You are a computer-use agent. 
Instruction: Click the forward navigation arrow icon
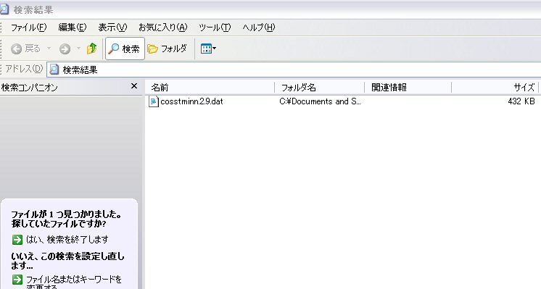coord(65,49)
